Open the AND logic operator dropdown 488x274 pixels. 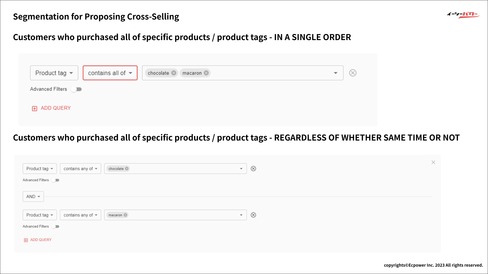33,197
